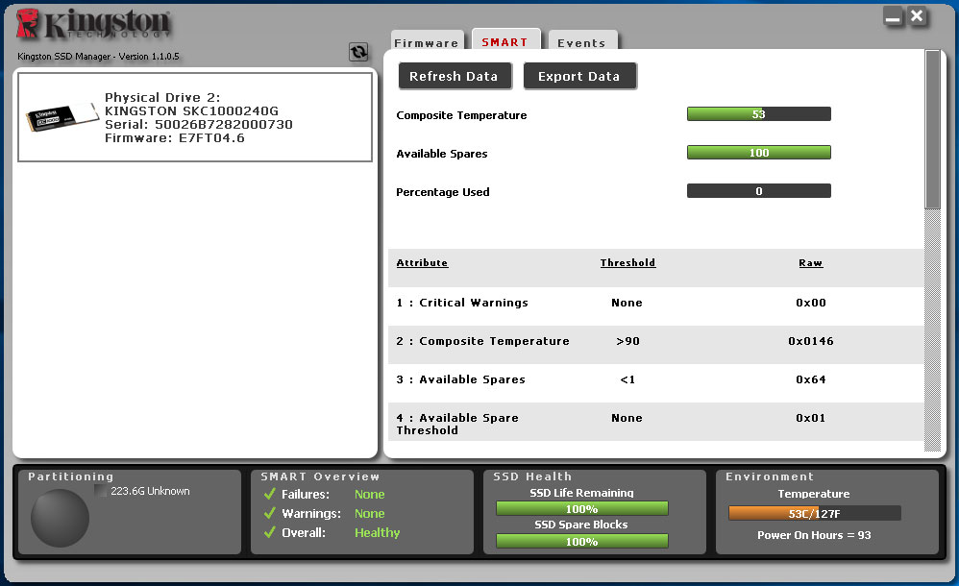This screenshot has height=586, width=959.
Task: Click the Percentage Used bar showing 0
Action: (759, 191)
